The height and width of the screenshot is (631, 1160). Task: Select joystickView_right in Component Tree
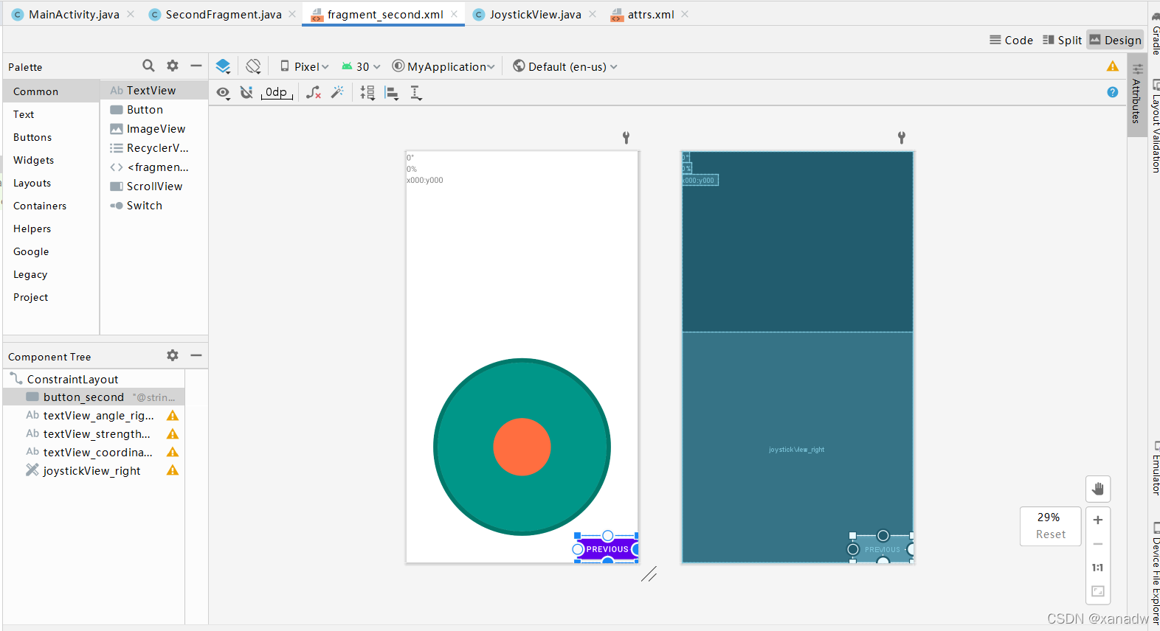(92, 470)
